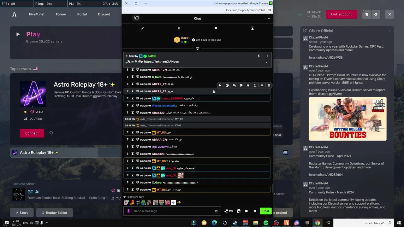Expand the pinned BotRix message chevron
The image size is (404, 227).
(x=267, y=63)
